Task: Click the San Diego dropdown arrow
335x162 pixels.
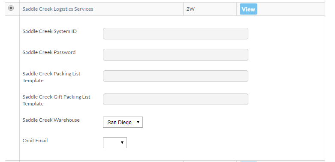Action: (138, 122)
